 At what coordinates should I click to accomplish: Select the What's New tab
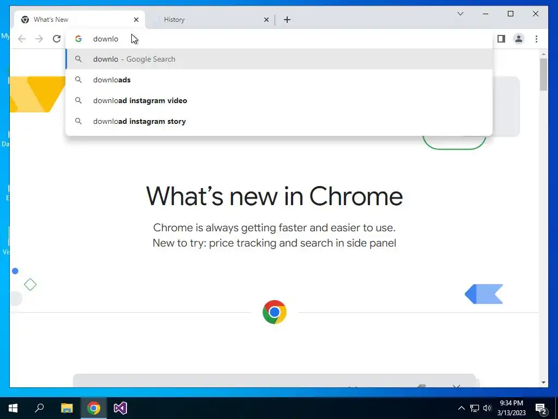click(x=80, y=20)
